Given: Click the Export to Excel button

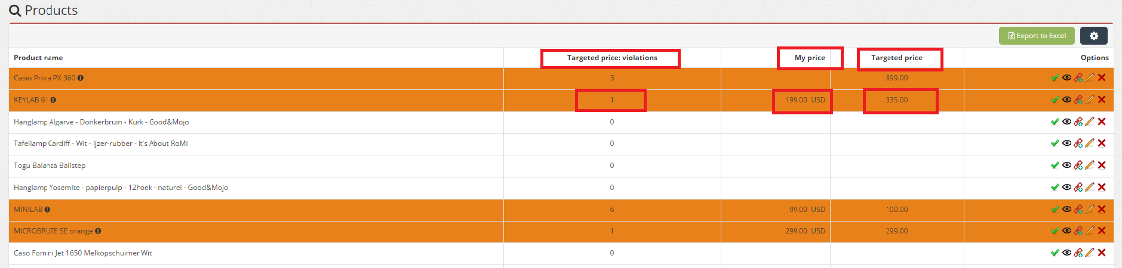Looking at the screenshot, I should [1037, 36].
